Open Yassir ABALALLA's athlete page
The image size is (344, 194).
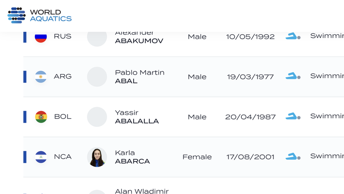(x=137, y=117)
